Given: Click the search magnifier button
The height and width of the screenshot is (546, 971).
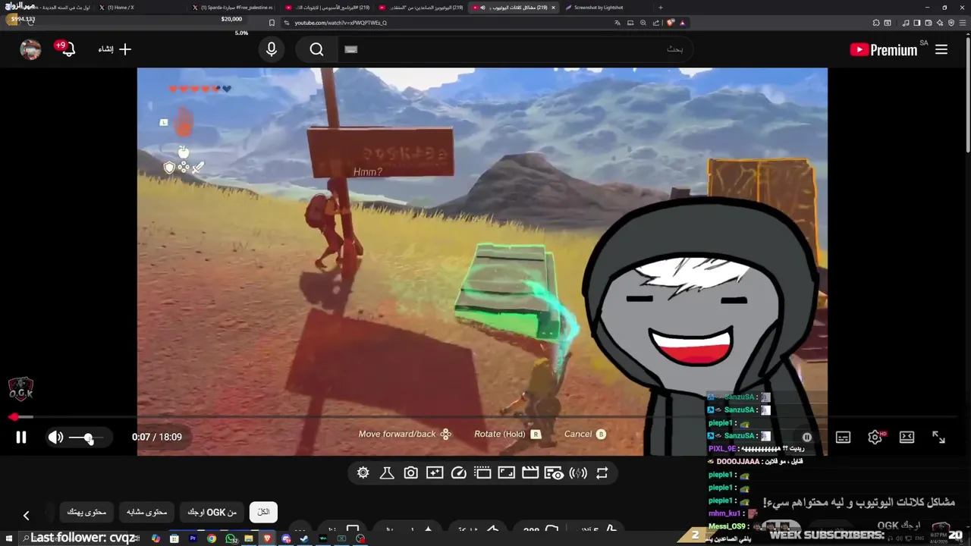Looking at the screenshot, I should pos(316,49).
